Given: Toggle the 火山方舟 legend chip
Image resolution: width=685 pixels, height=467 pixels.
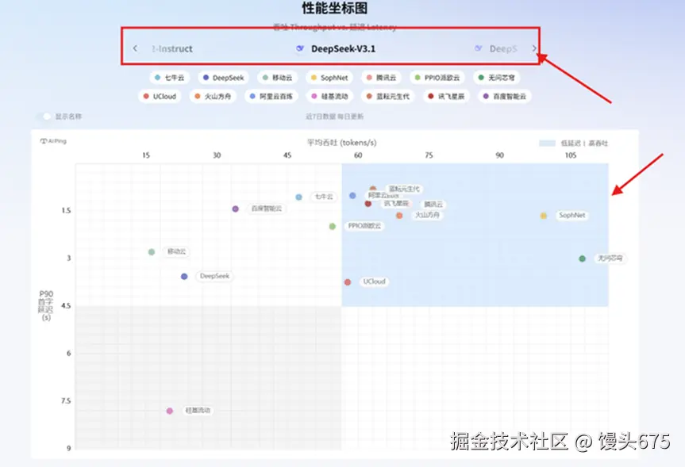Looking at the screenshot, I should [x=213, y=97].
